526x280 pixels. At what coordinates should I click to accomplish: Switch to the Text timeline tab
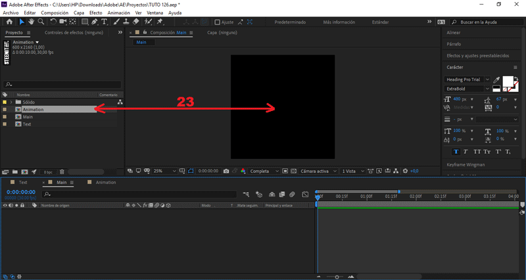[x=23, y=183]
